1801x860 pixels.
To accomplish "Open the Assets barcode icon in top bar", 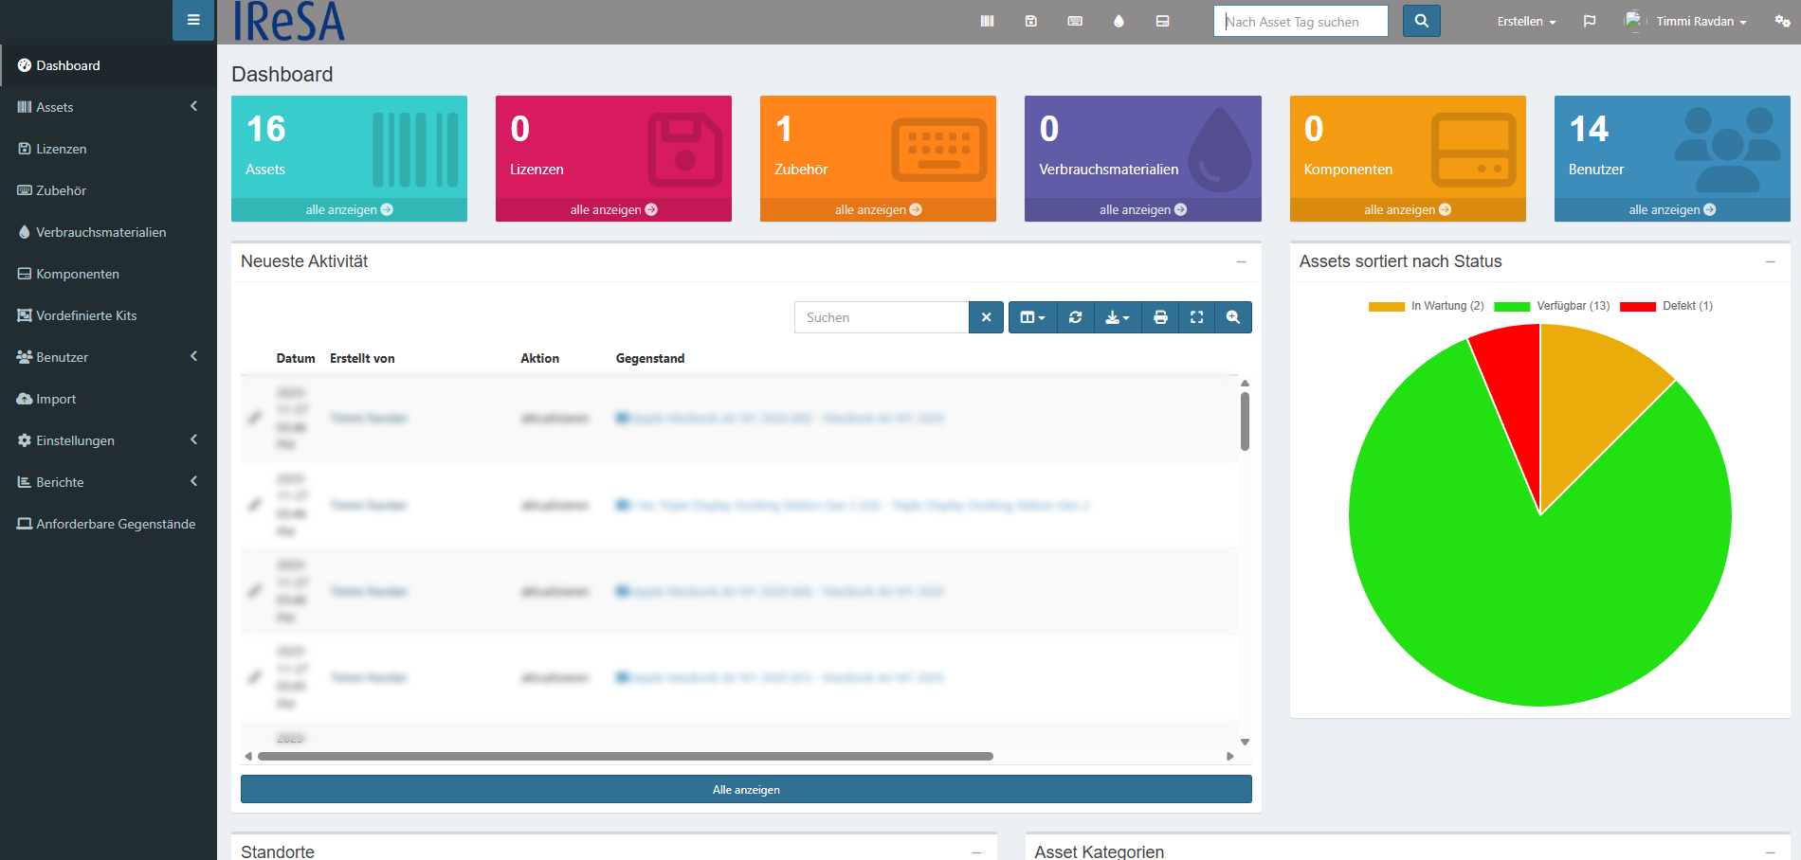I will click(987, 21).
